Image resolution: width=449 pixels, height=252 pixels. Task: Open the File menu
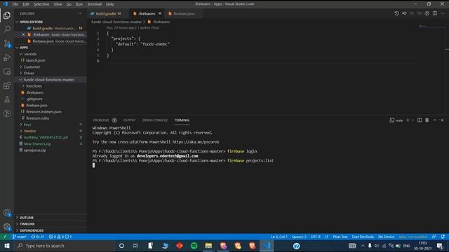[x=15, y=4]
